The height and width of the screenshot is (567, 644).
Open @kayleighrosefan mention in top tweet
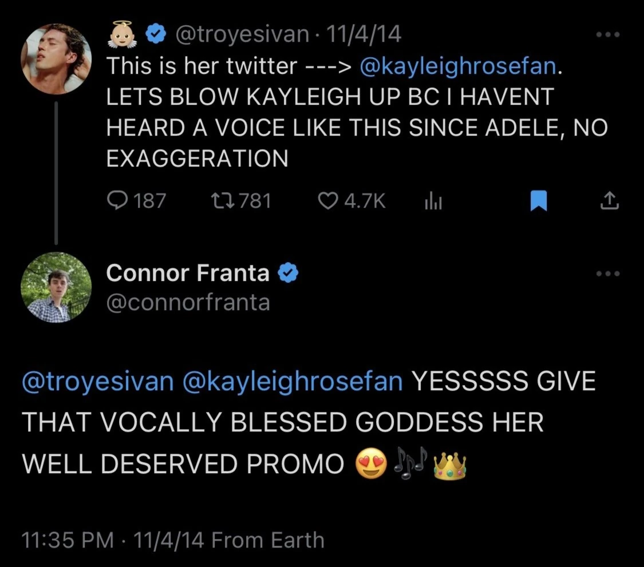[x=458, y=67]
